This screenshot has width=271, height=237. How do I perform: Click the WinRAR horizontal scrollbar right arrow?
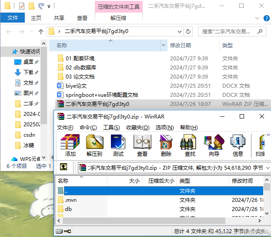point(260,221)
